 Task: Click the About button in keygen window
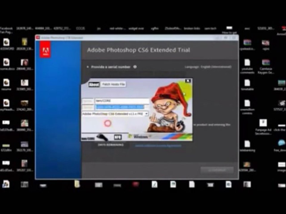[x=94, y=84]
